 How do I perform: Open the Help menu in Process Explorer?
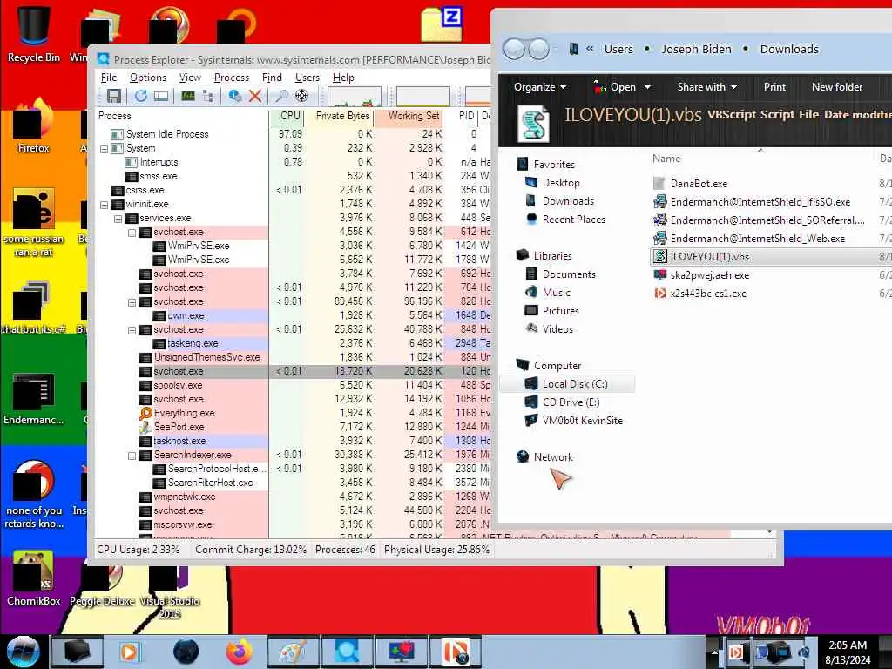[x=343, y=78]
